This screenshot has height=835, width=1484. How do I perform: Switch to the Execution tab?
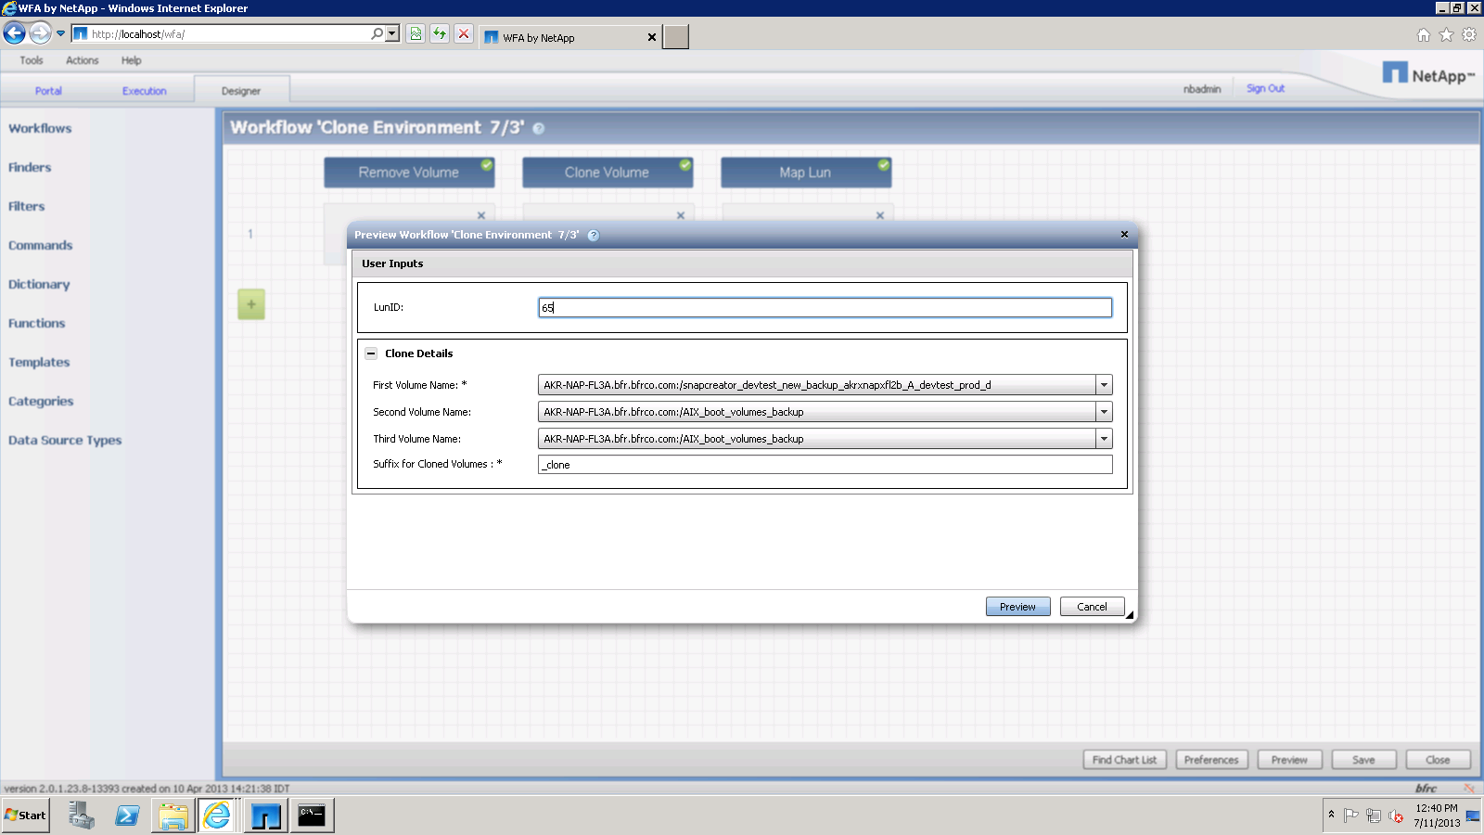145,91
